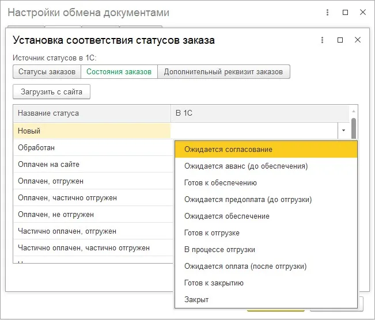Image resolution: width=375 pixels, height=320 pixels.
Task: Select 'Готов к закрытию' list entry
Action: 214,283
